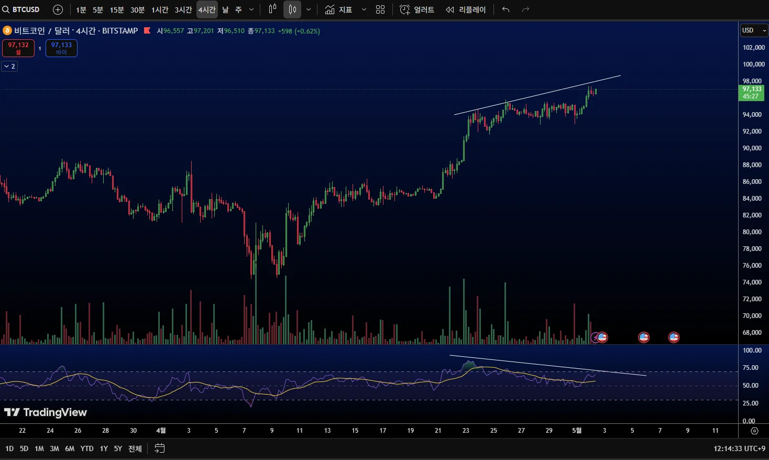
Task: Expand the time interval dropdown chevron
Action: click(x=251, y=9)
